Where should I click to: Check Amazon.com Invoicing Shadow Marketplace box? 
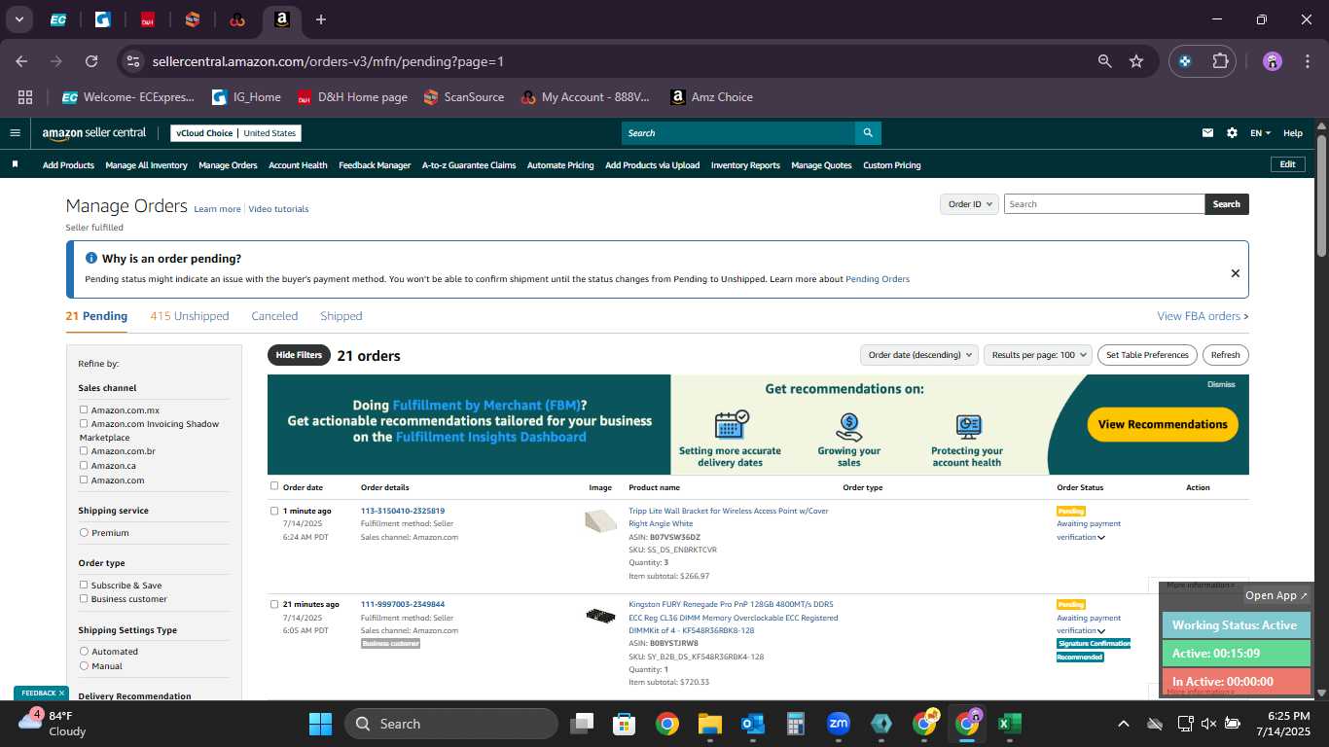click(84, 424)
